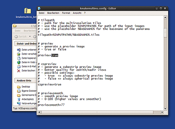Open Eigene Dateien link

(x=29, y=91)
